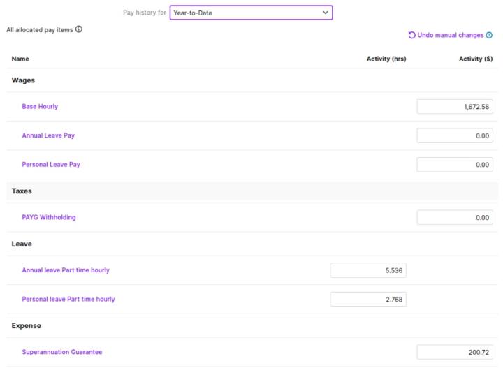Click the Personal Leave Pay amount field

455,165
